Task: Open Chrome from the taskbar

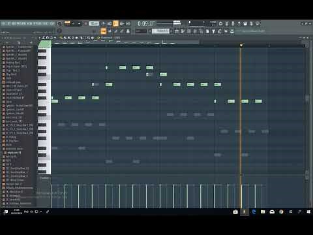Action: click(x=281, y=211)
